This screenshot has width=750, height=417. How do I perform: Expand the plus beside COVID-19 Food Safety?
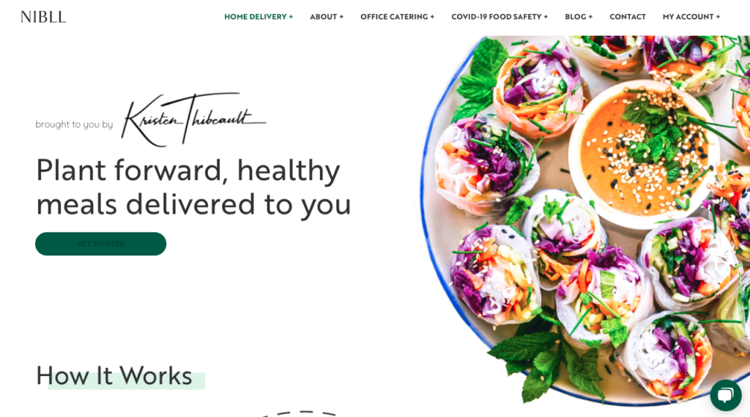tap(546, 17)
